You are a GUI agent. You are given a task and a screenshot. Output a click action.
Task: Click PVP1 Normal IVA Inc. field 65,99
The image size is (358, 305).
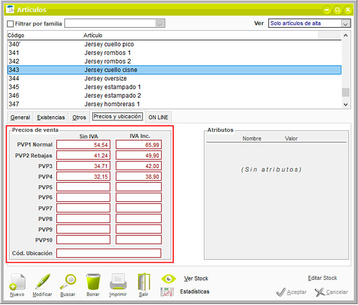point(138,145)
